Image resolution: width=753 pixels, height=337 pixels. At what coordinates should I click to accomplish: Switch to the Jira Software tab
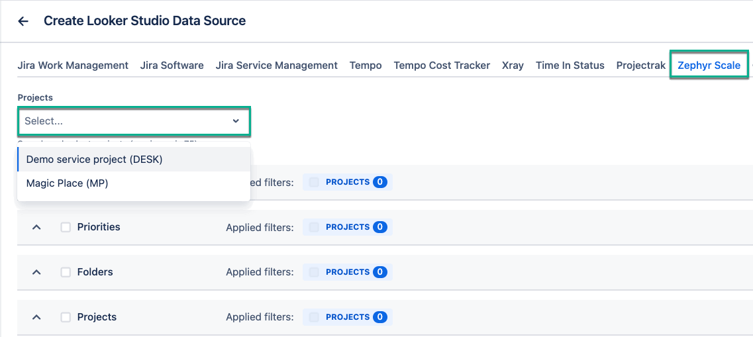click(x=172, y=66)
